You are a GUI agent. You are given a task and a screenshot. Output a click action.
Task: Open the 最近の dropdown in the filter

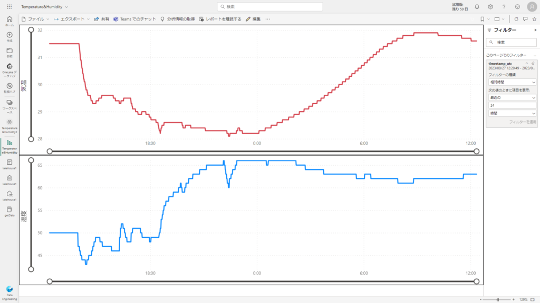pos(511,98)
